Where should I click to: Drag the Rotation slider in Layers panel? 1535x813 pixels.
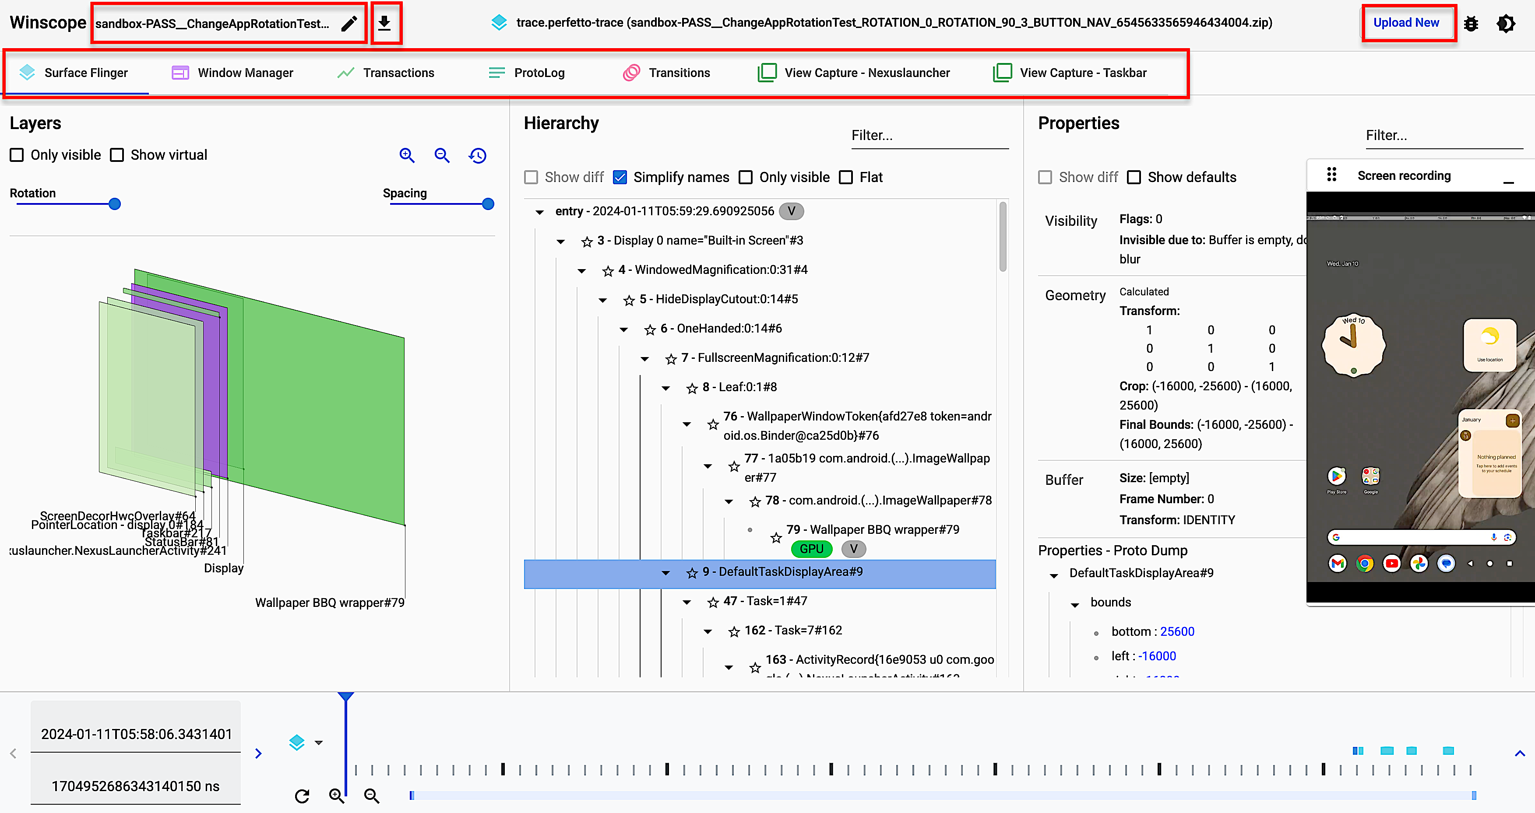click(x=115, y=204)
